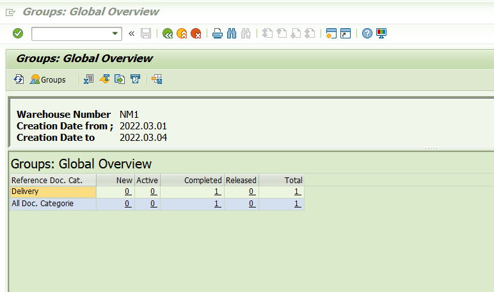The image size is (494, 292).
Task: Click the Next Page icon
Action: point(296,33)
